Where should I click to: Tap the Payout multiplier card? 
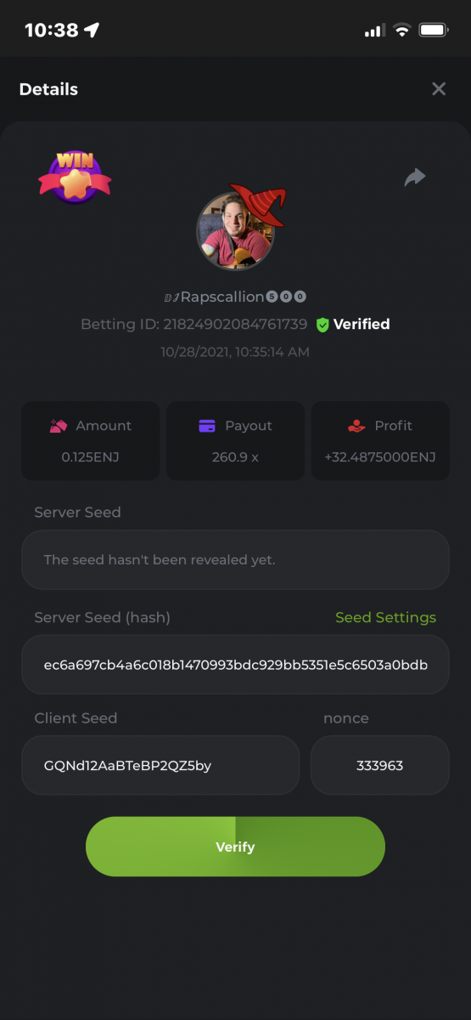[x=235, y=440]
